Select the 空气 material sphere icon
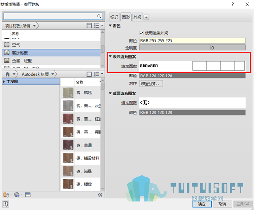This screenshot has height=210, width=254. point(6,45)
